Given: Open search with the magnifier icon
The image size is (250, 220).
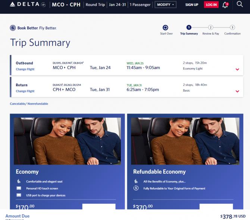Looking at the screenshot, I should coord(240,4).
